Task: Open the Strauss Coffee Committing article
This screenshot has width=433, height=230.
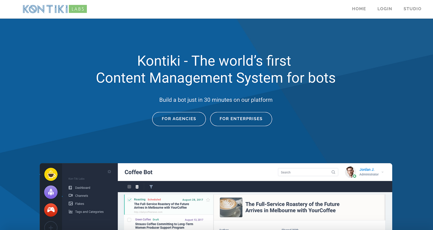Action: coord(164,226)
